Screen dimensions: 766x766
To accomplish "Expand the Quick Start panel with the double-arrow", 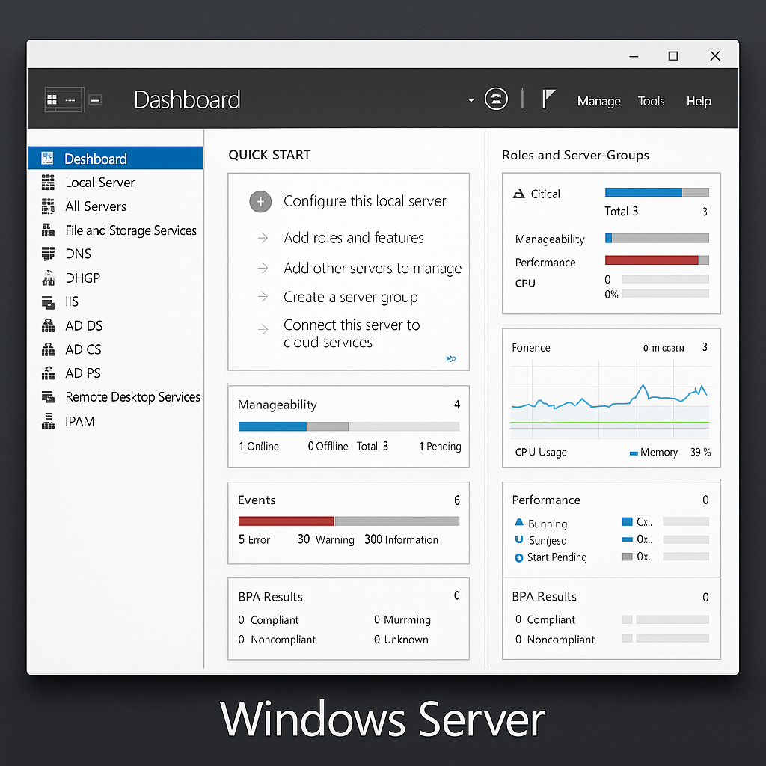I will (451, 359).
